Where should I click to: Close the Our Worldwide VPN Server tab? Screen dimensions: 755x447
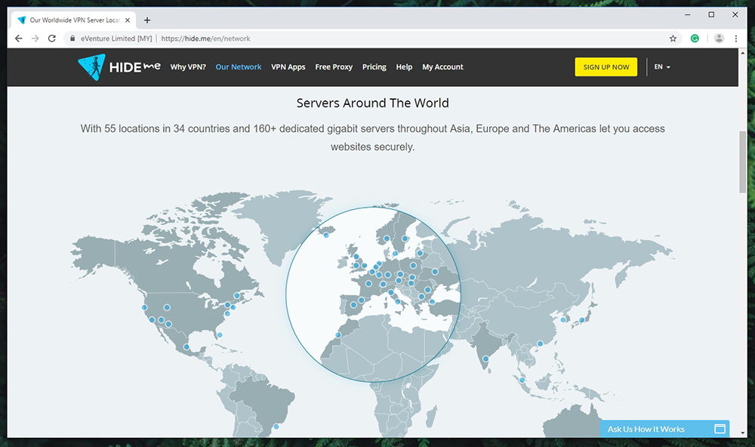pyautogui.click(x=128, y=20)
